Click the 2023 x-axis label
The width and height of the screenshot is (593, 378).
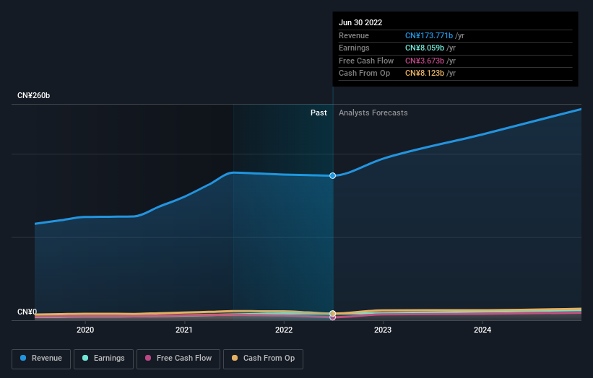(x=383, y=330)
